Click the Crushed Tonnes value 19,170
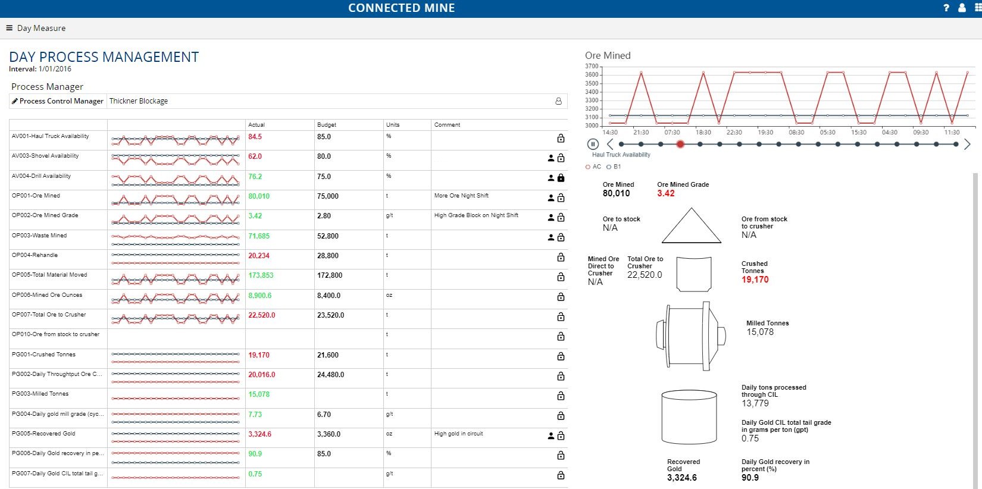 point(755,280)
